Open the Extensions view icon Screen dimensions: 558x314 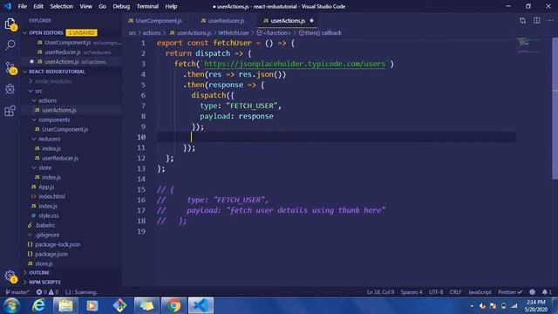point(10,111)
